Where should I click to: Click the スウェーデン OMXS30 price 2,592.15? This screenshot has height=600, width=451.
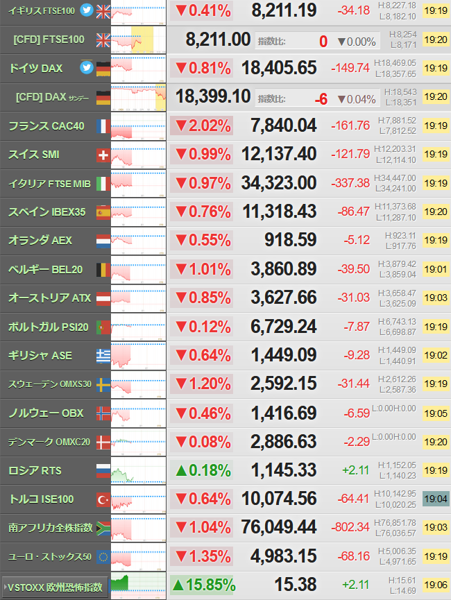click(x=284, y=384)
